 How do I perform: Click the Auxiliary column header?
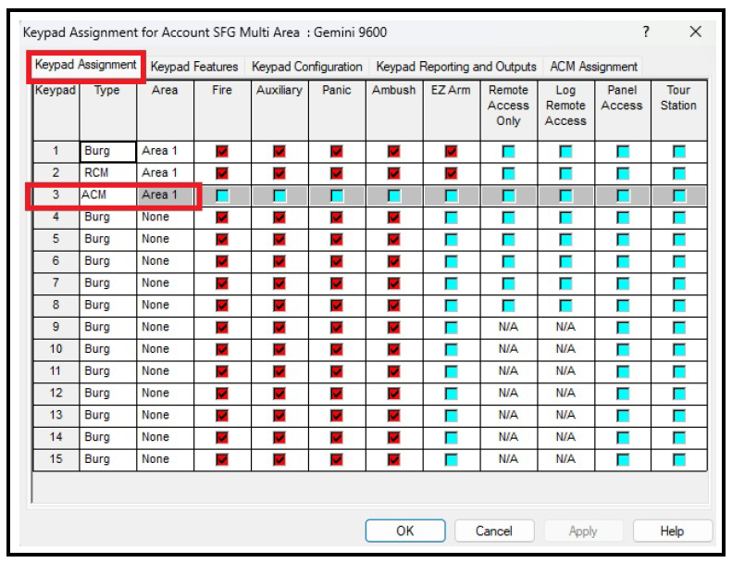[x=279, y=110]
